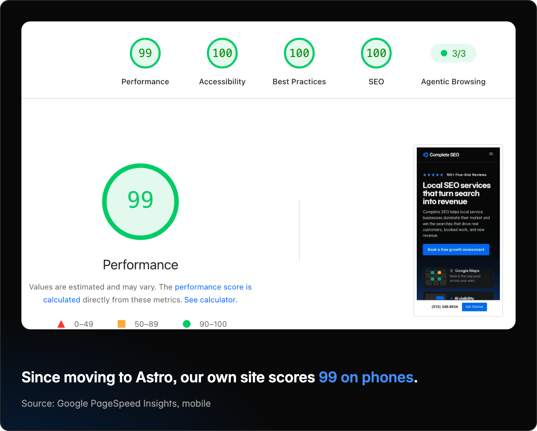The height and width of the screenshot is (431, 537).
Task: Click the blue "99 on phones" text
Action: point(366,378)
